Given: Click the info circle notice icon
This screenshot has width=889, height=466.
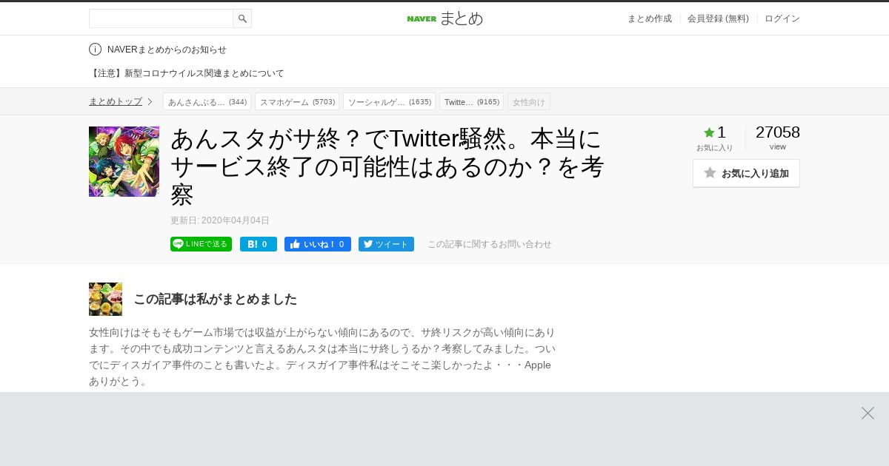Looking at the screenshot, I should tap(95, 50).
